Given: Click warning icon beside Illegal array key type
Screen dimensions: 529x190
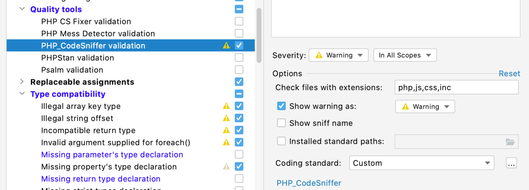Looking at the screenshot, I should click(x=227, y=106).
